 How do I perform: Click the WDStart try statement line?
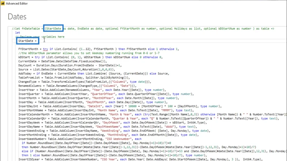[90, 57]
